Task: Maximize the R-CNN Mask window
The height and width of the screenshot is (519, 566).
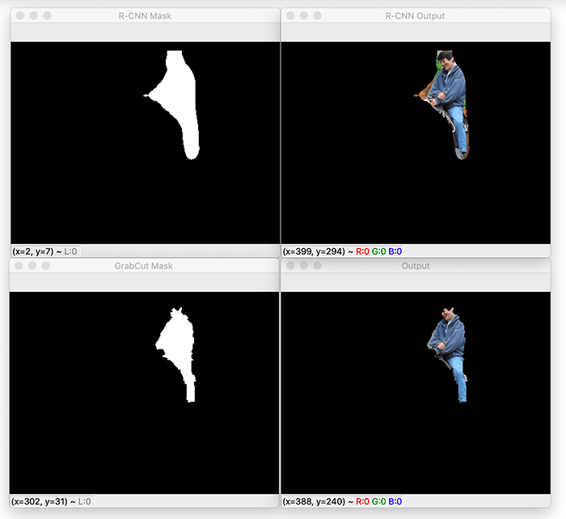Action: point(47,15)
